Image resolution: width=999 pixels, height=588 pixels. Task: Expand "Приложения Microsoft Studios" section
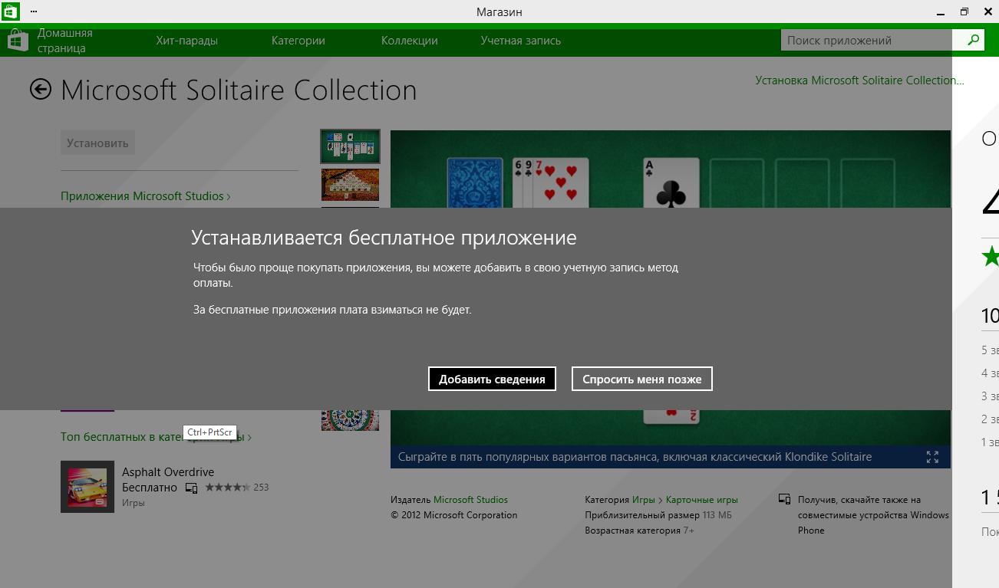pyautogui.click(x=145, y=196)
